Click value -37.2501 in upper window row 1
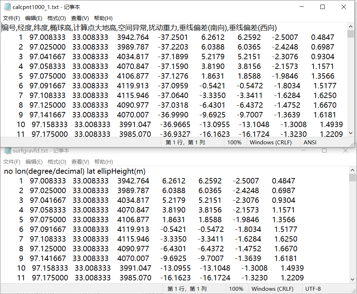This screenshot has height=294, width=357. [x=173, y=37]
